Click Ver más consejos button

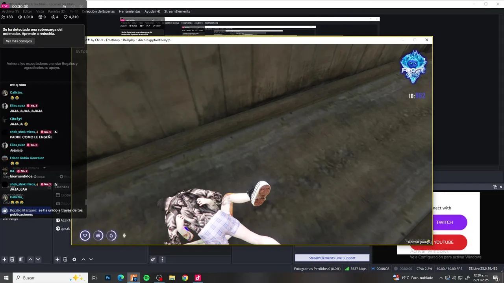click(19, 41)
